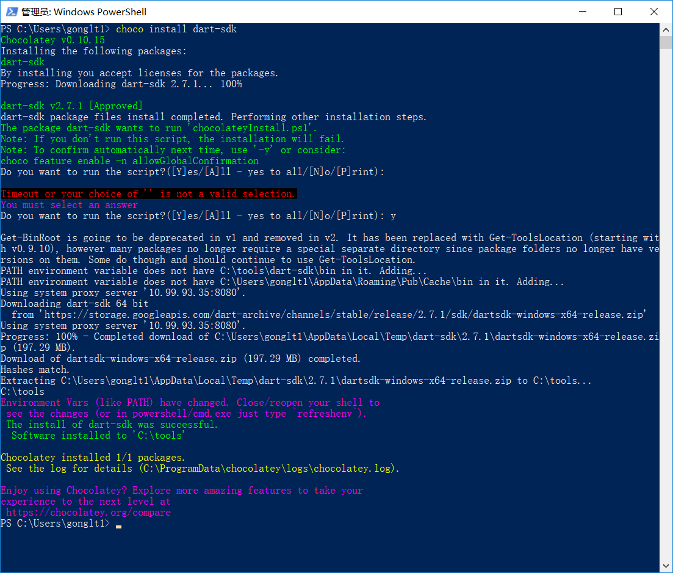Click "Note: If you don't run this script" line
Viewport: 673px width, 573px height.
click(x=173, y=139)
